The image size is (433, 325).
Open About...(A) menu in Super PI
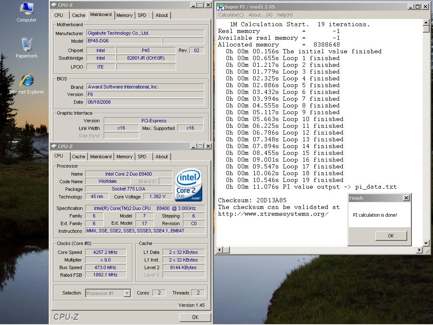(x=260, y=15)
